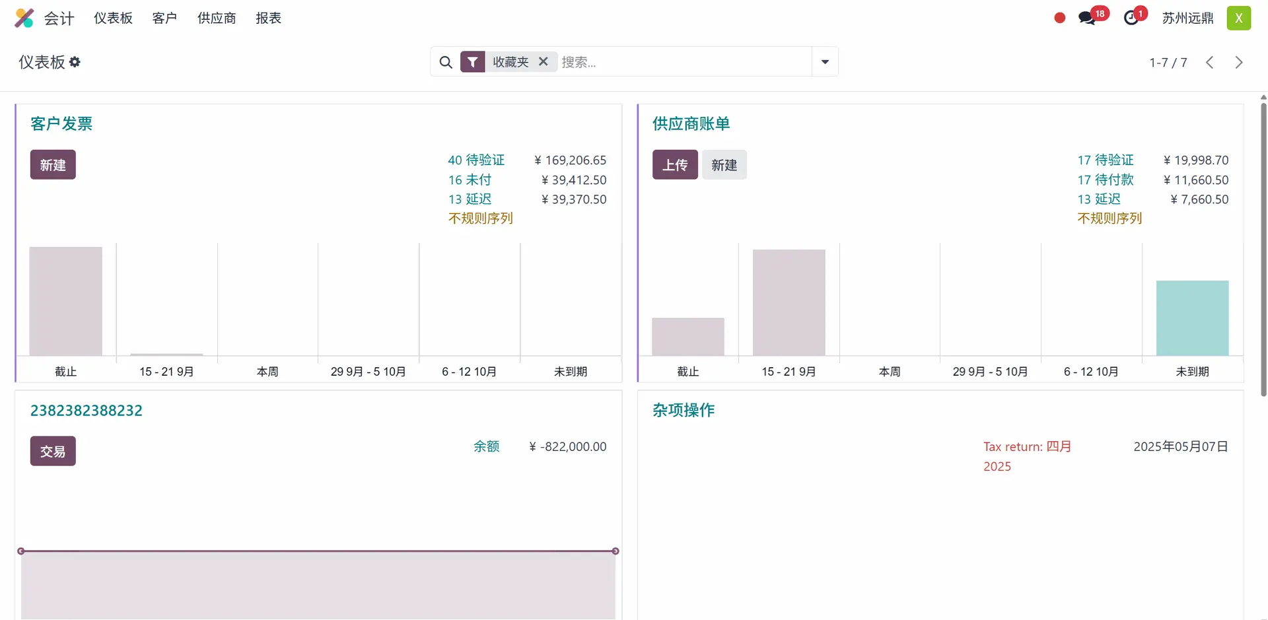
Task: Click the teal 未到期 bar in 供应商账单
Action: tap(1192, 318)
